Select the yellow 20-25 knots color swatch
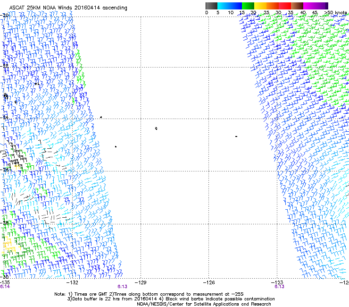The width and height of the screenshot is (349, 307). pos(260,6)
